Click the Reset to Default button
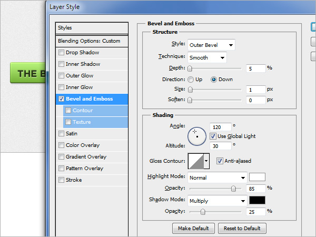The width and height of the screenshot is (316, 237). click(242, 229)
